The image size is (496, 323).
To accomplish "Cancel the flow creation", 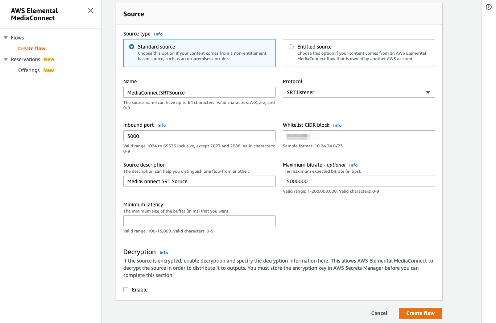I will [x=379, y=313].
